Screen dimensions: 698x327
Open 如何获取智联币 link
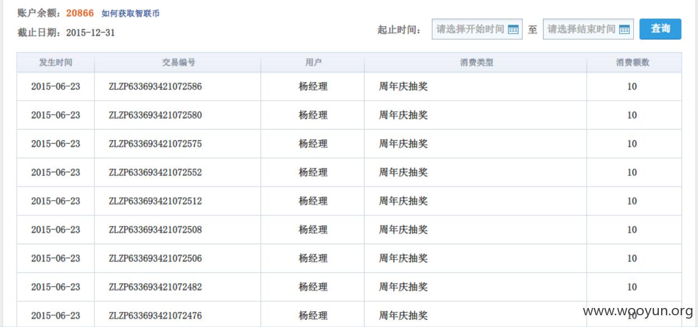tap(130, 13)
